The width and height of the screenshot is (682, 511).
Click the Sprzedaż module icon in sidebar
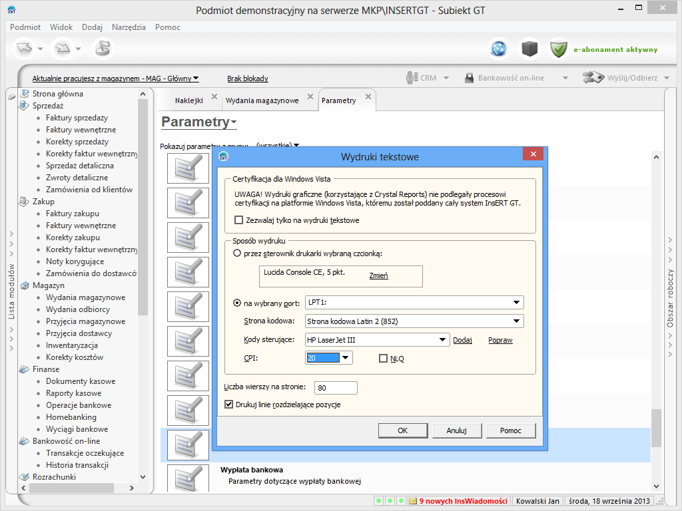(25, 106)
